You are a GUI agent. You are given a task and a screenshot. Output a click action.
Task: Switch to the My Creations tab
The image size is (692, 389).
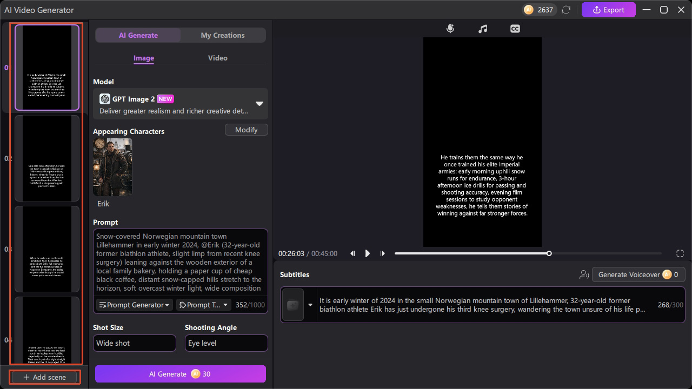click(x=223, y=35)
